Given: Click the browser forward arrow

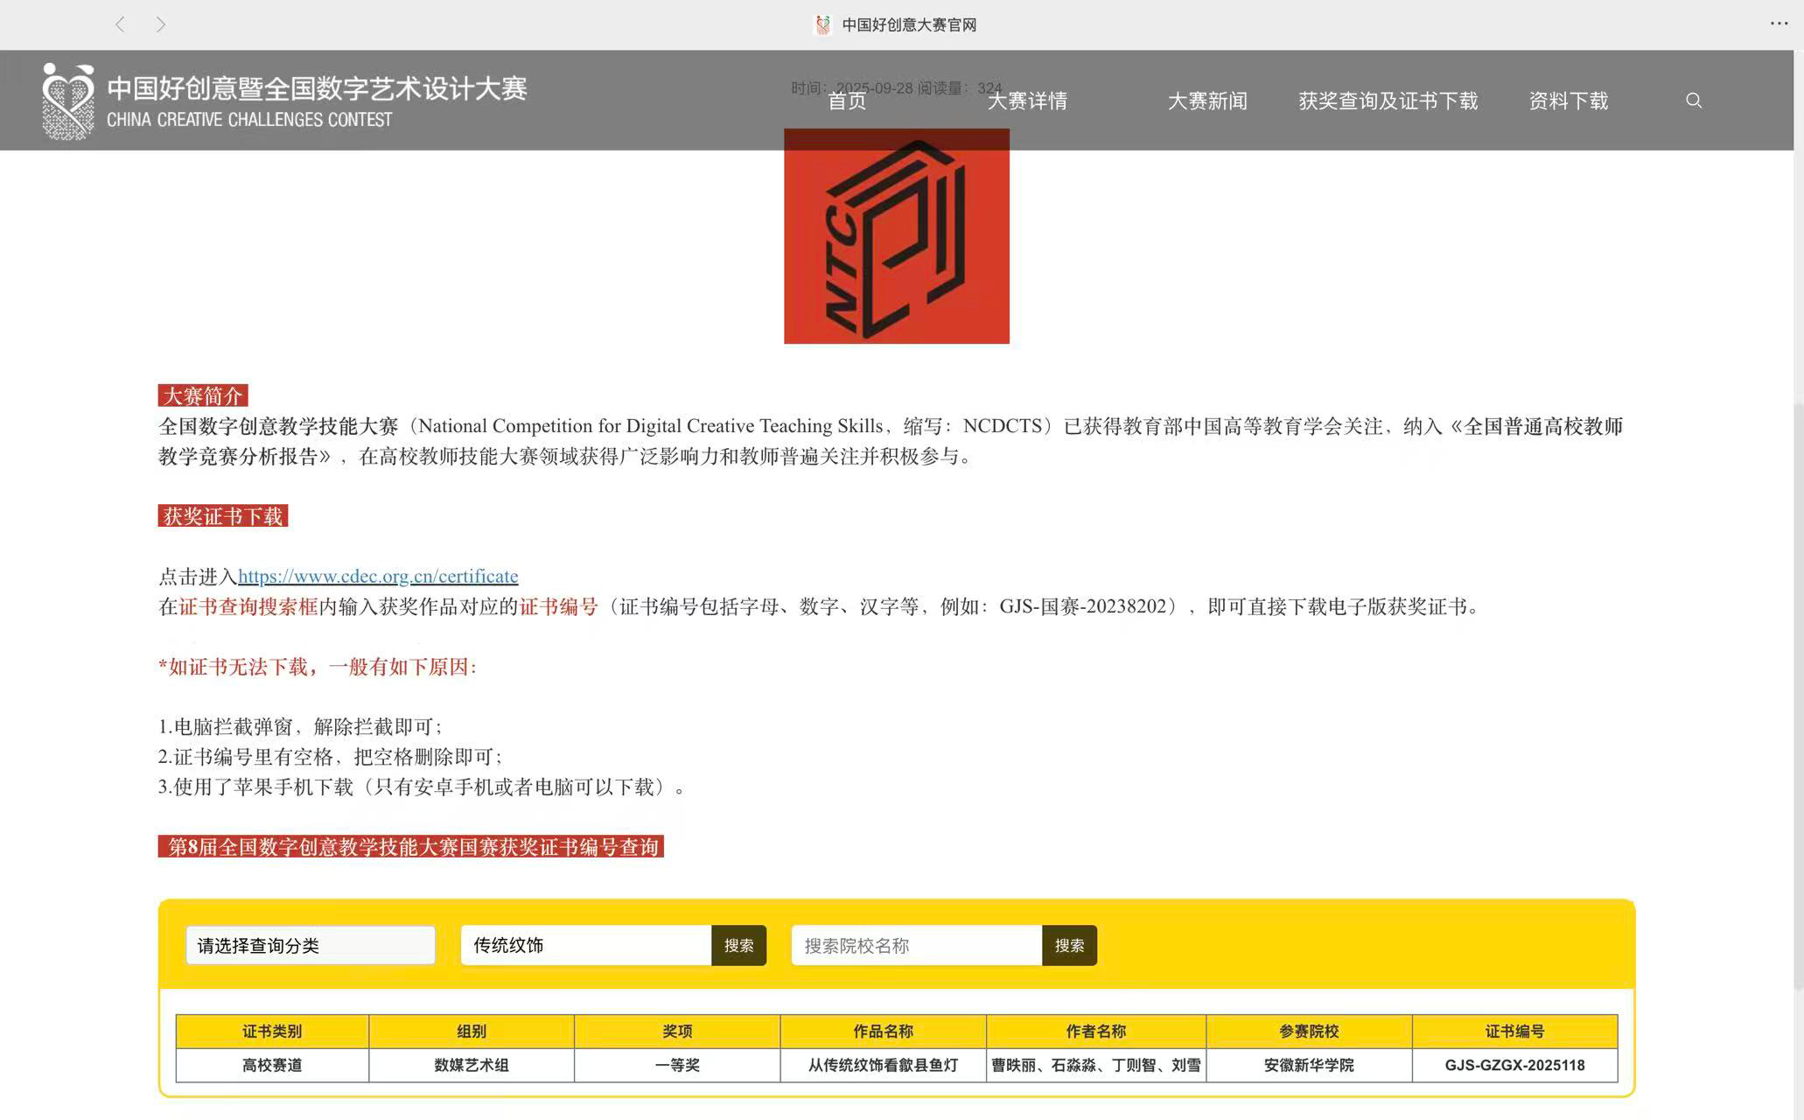Looking at the screenshot, I should click(x=160, y=24).
